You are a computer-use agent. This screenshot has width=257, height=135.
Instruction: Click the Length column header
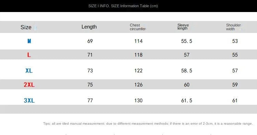coord(89,27)
